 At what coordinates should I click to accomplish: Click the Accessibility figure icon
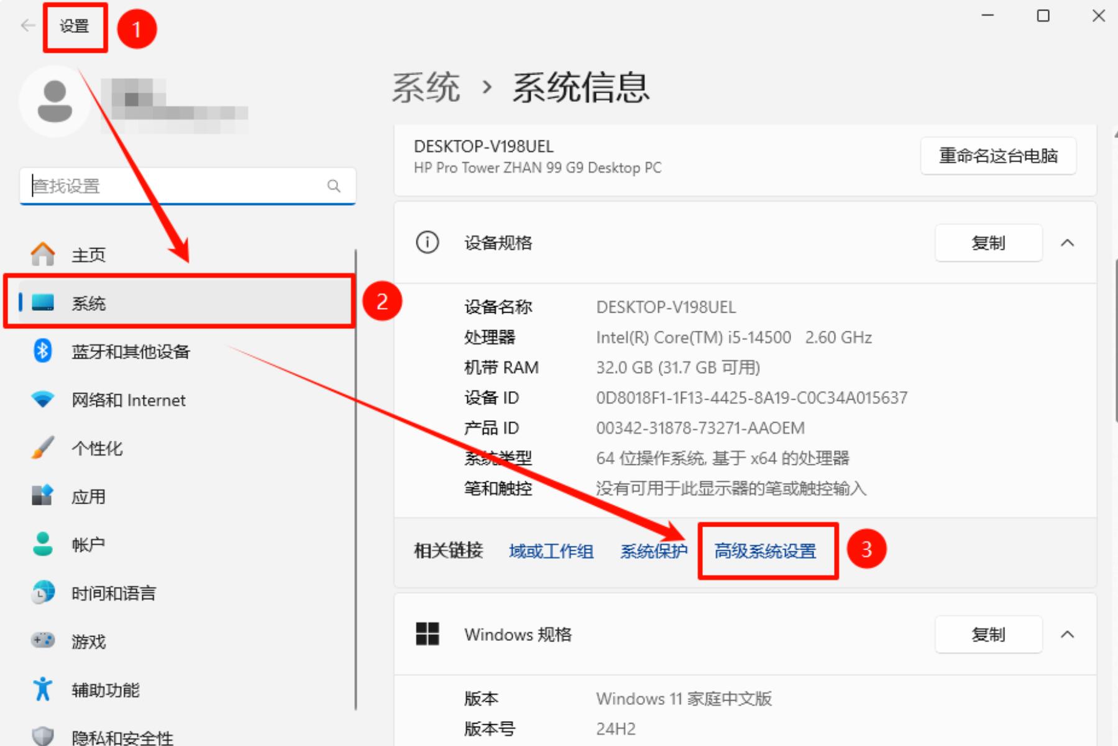click(x=42, y=689)
